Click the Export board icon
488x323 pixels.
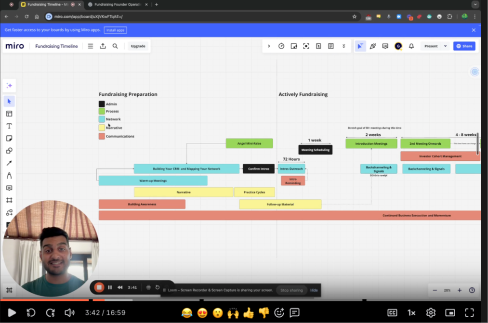click(103, 46)
